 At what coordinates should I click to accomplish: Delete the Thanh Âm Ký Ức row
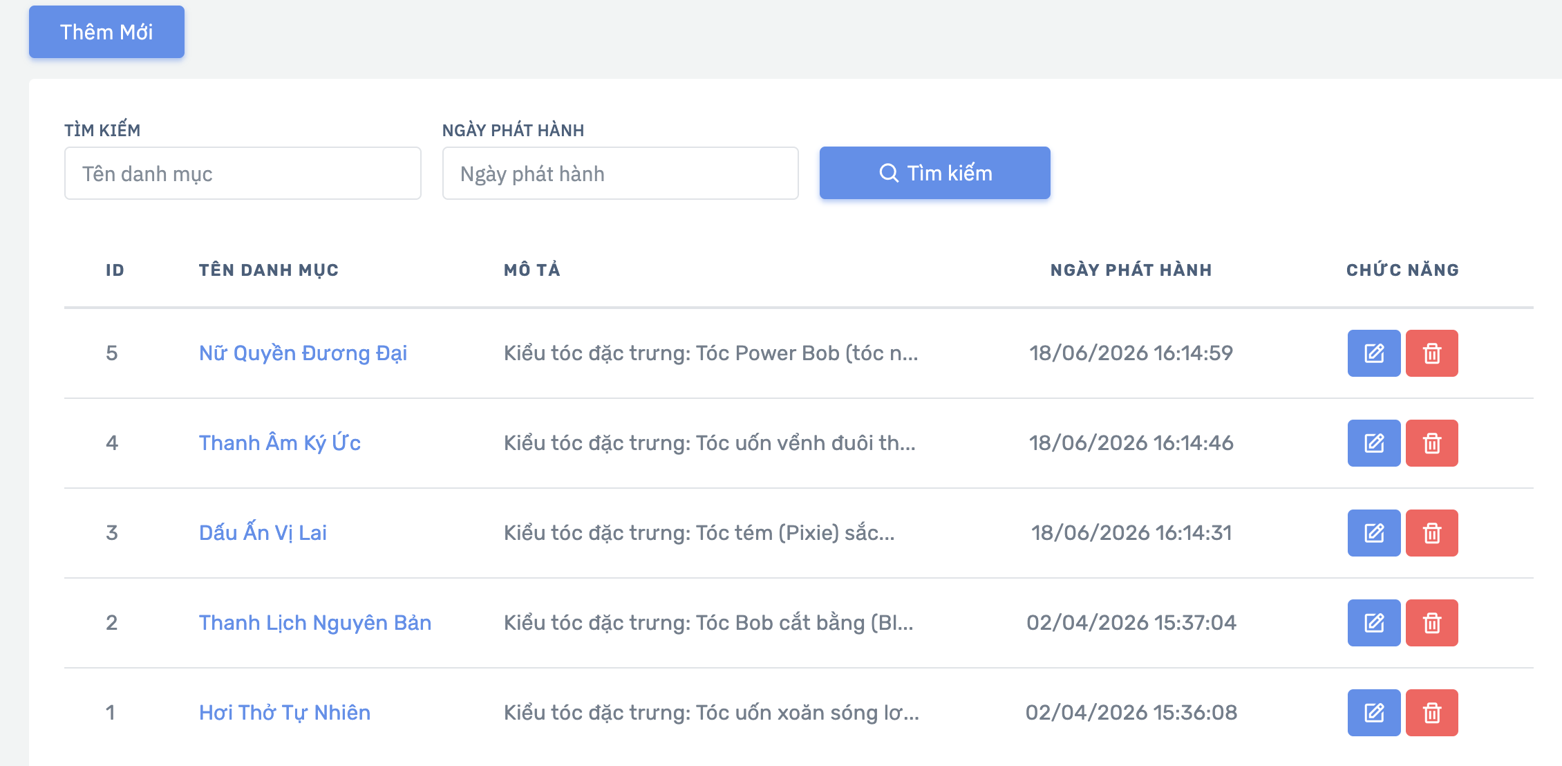click(1432, 443)
